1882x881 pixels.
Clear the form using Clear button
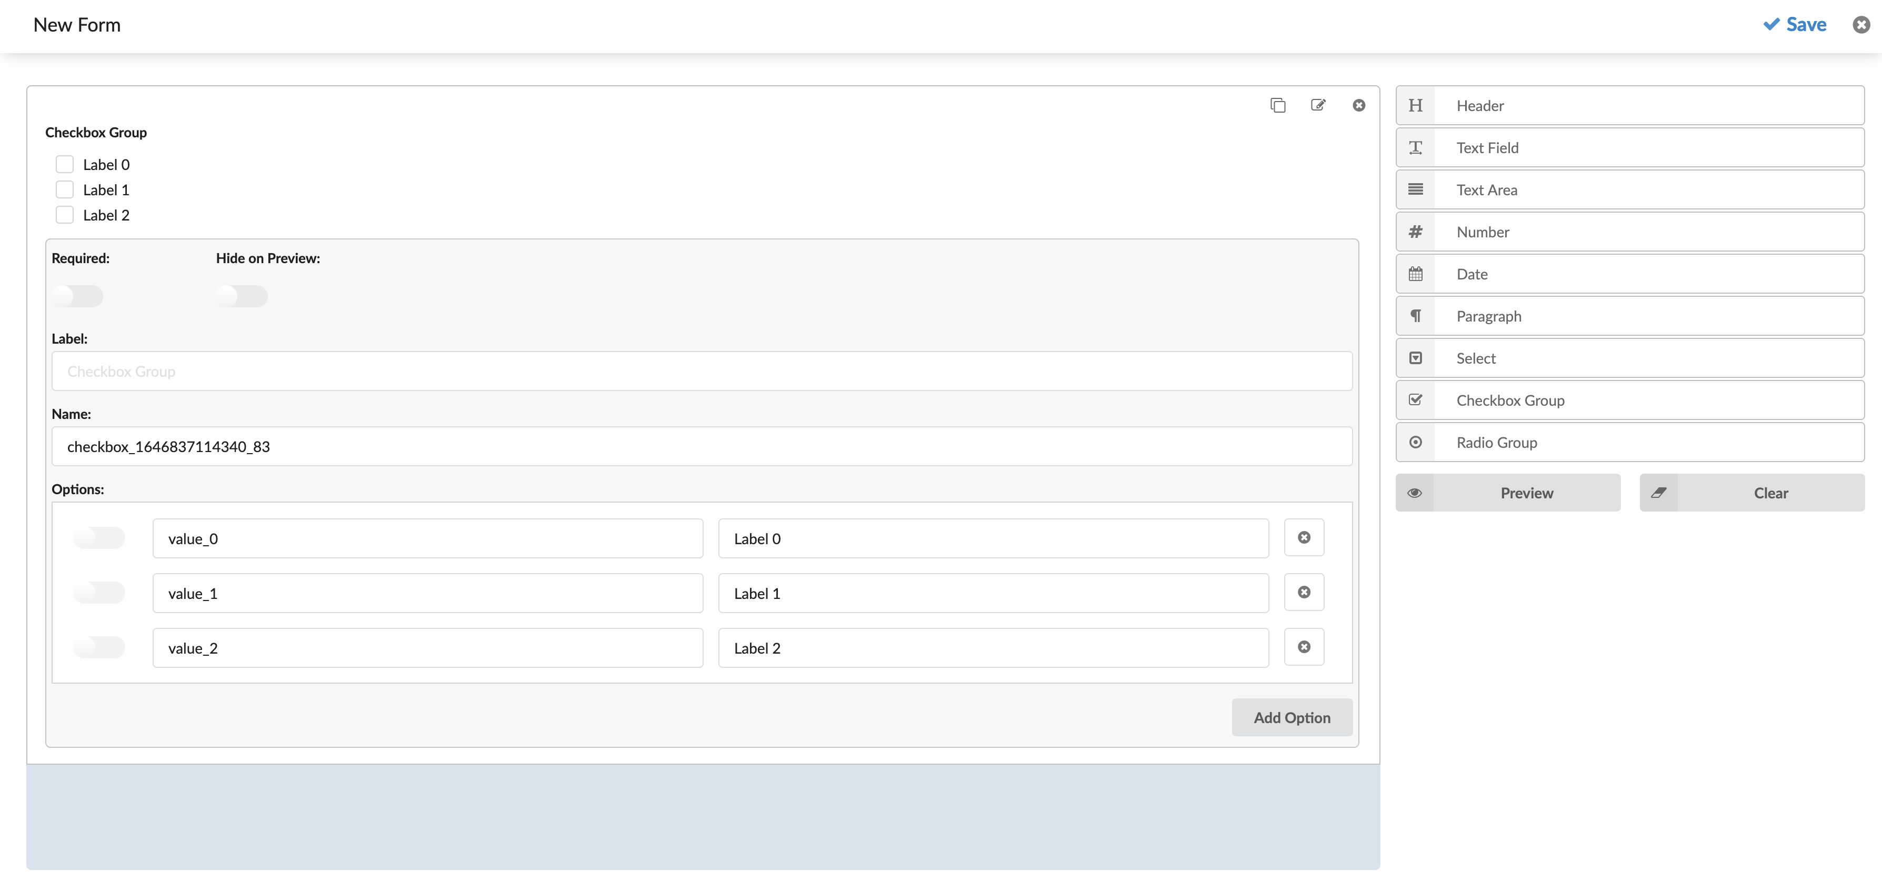[x=1770, y=492]
